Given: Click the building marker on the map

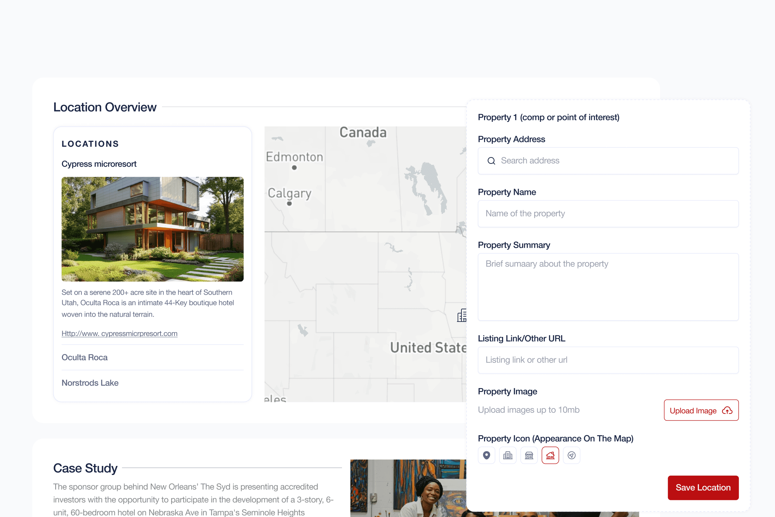Looking at the screenshot, I should [462, 316].
